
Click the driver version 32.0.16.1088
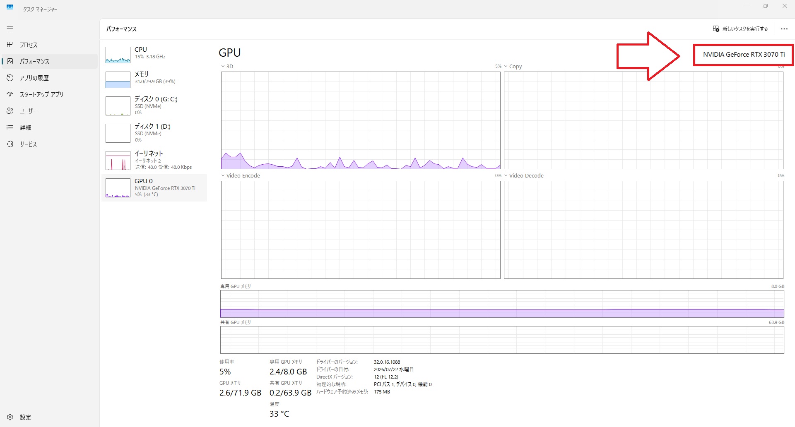[x=387, y=362]
